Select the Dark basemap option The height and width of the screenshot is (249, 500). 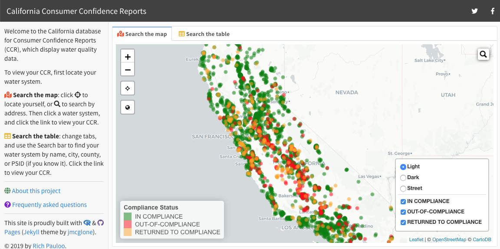click(x=403, y=177)
